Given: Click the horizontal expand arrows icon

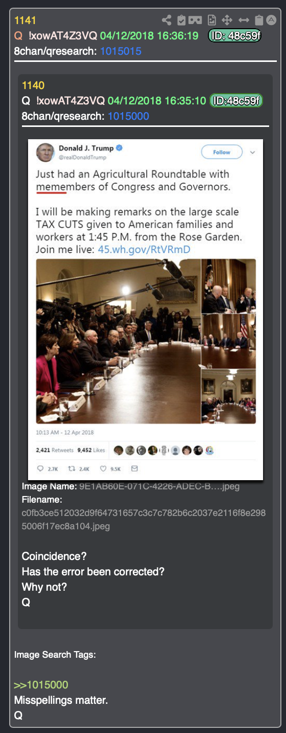Looking at the screenshot, I should coord(244,20).
